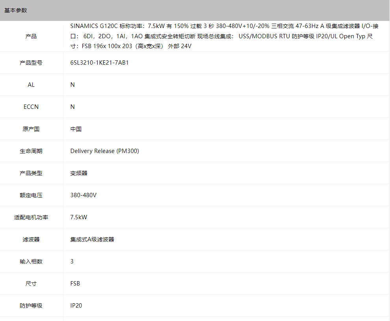390x321 pixels.
Task: Select the 滤波器 label
Action: point(31,239)
